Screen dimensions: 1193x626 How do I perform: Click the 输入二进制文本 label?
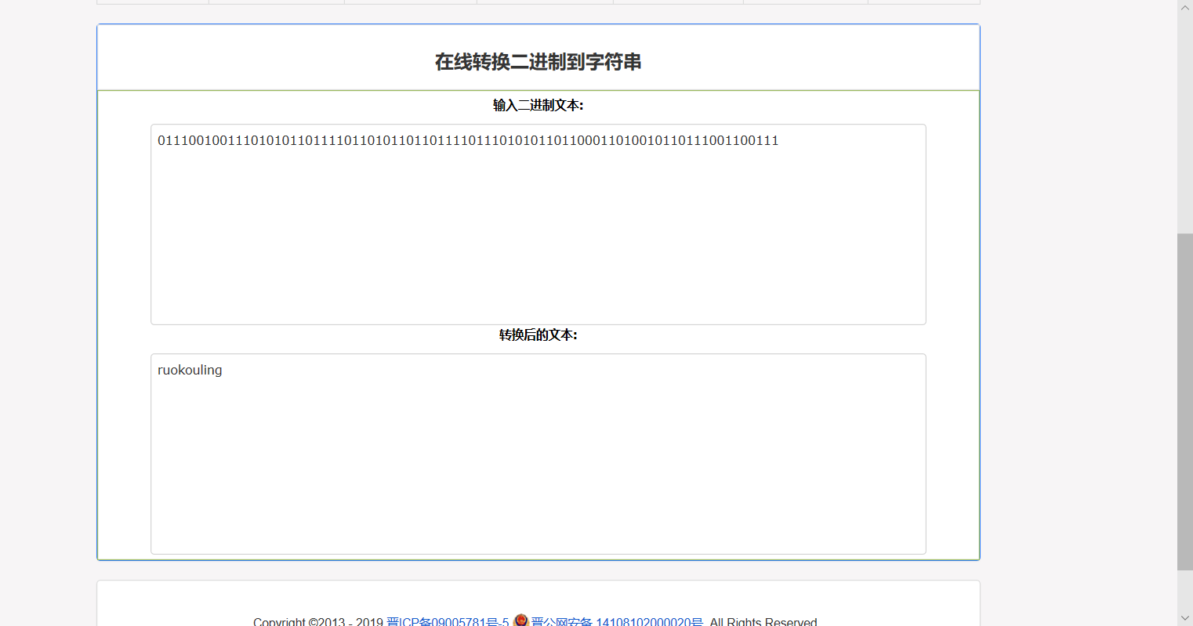pos(538,104)
